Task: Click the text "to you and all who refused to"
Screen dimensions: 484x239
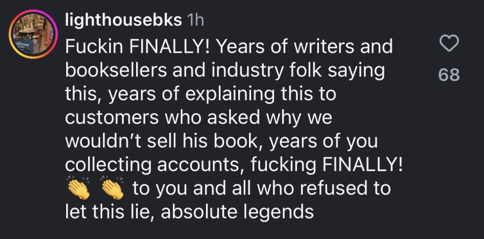Action: tap(262, 188)
